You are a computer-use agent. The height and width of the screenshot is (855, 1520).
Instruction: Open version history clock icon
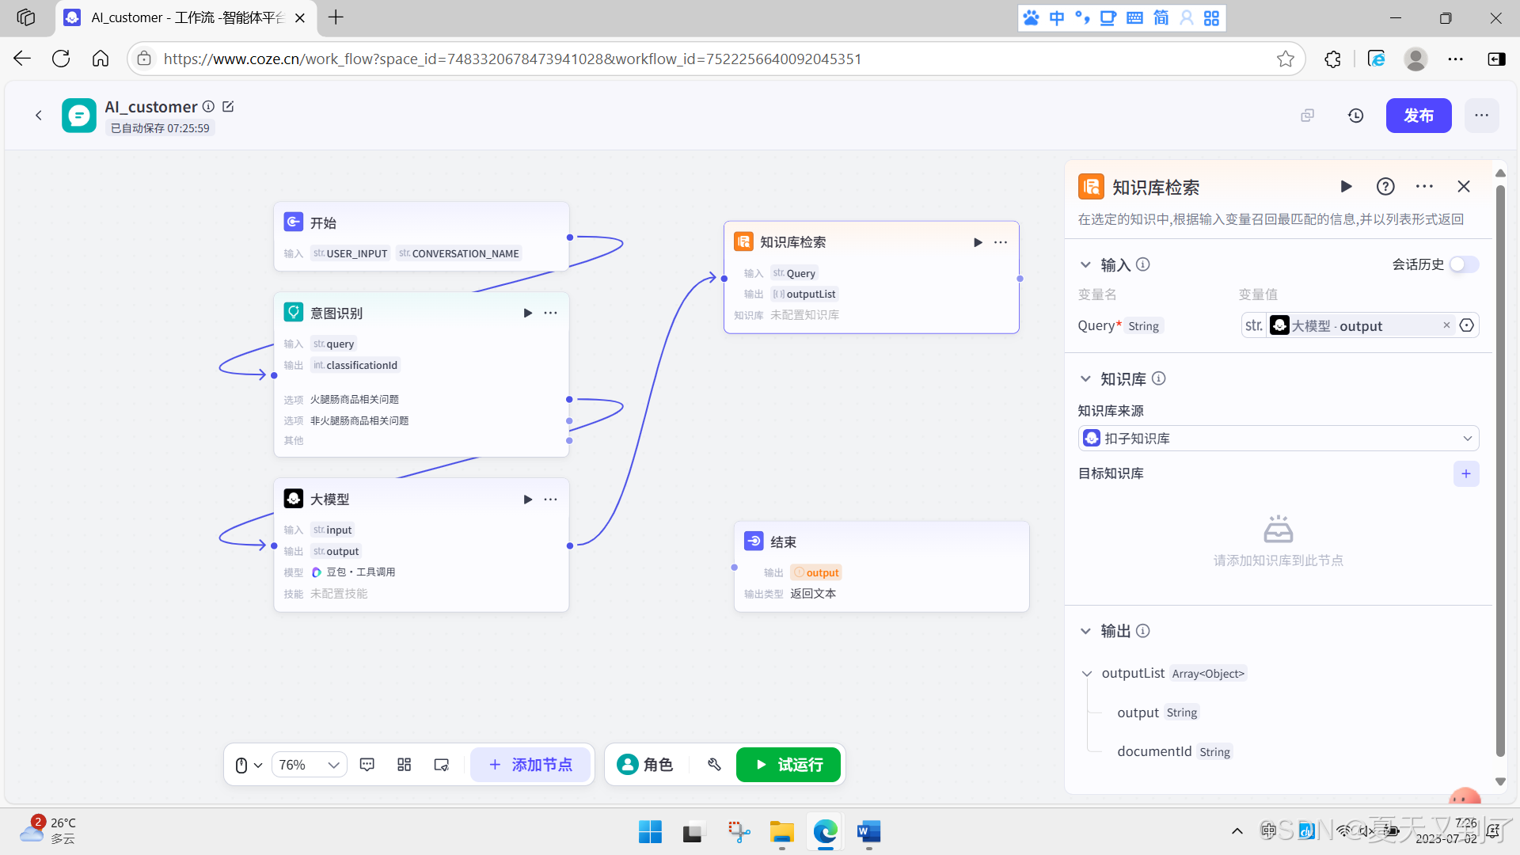1356,116
